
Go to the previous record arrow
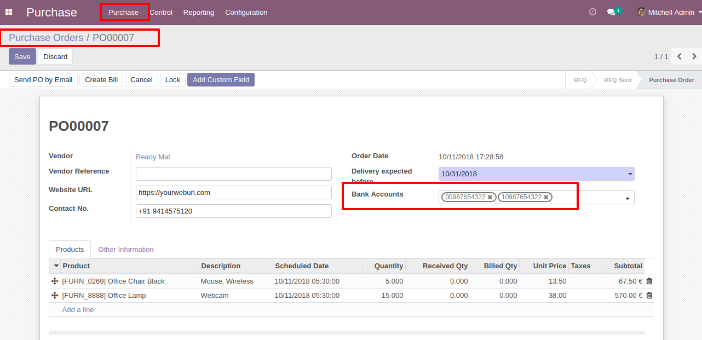680,56
